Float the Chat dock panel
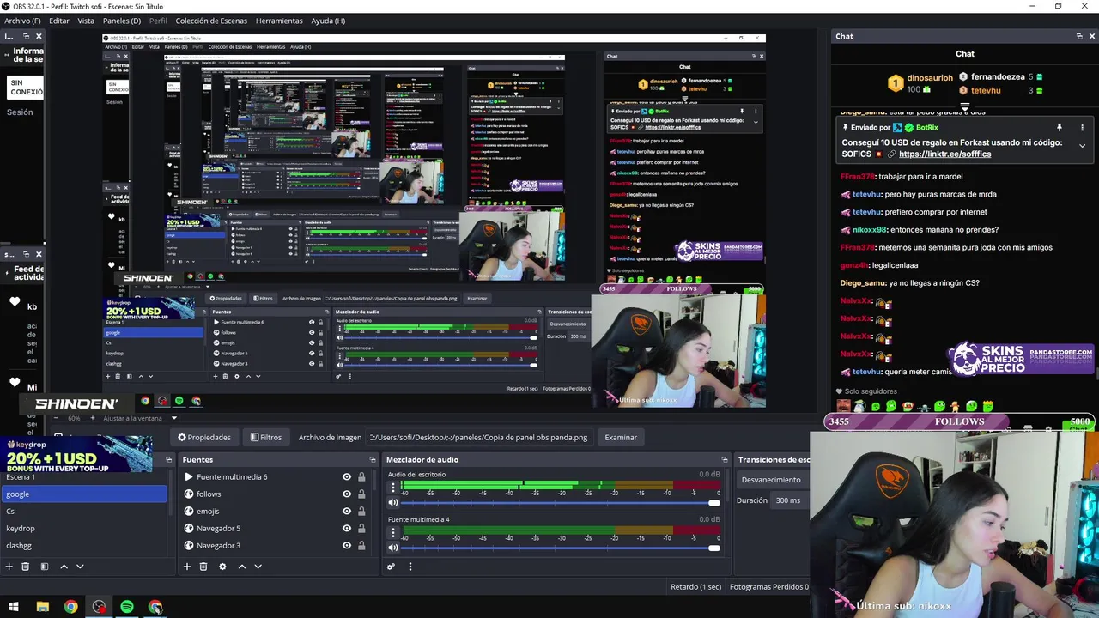The width and height of the screenshot is (1099, 618). [1079, 36]
